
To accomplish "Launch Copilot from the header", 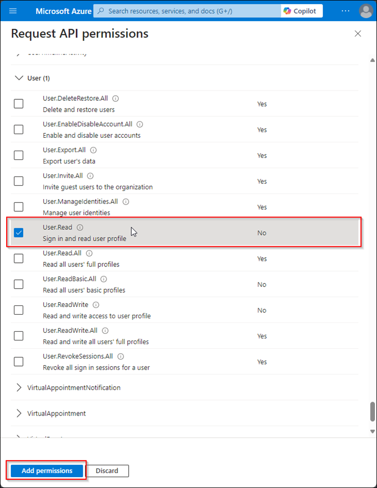I will [301, 11].
